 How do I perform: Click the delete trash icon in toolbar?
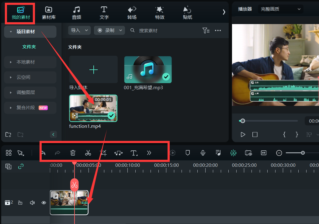point(73,153)
